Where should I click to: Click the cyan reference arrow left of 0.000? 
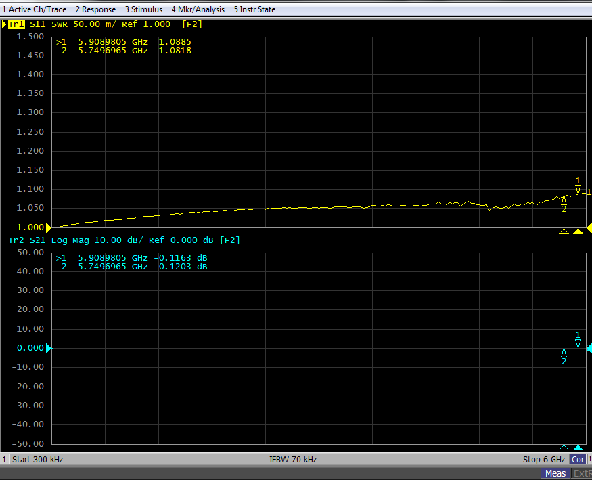[x=47, y=348]
